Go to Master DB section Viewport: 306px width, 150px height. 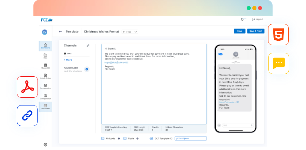[45, 66]
